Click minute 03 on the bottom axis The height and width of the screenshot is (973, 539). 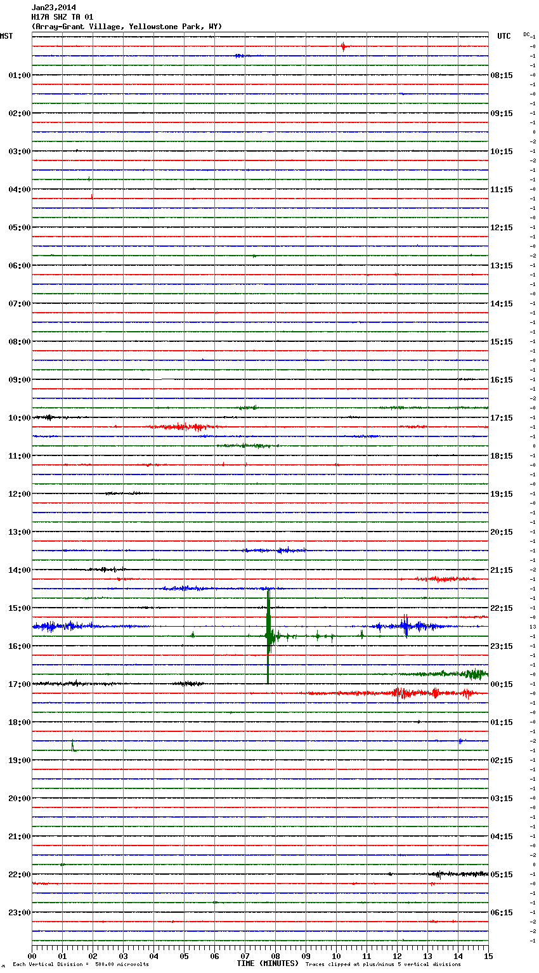(123, 956)
